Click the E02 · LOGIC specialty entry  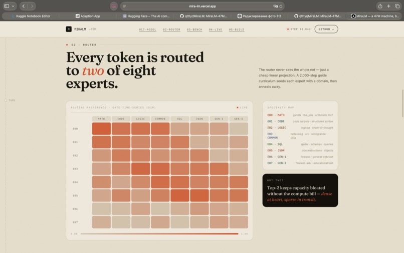[x=300, y=127]
